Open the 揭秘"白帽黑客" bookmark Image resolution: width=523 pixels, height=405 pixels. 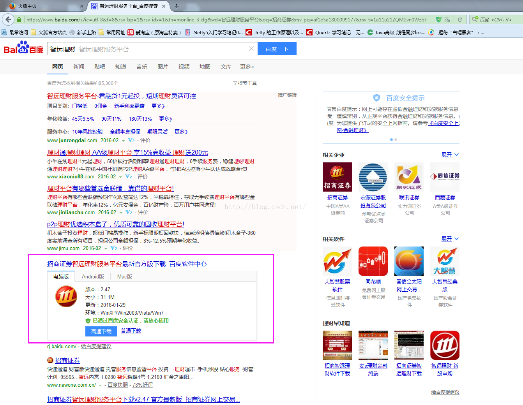point(456,32)
